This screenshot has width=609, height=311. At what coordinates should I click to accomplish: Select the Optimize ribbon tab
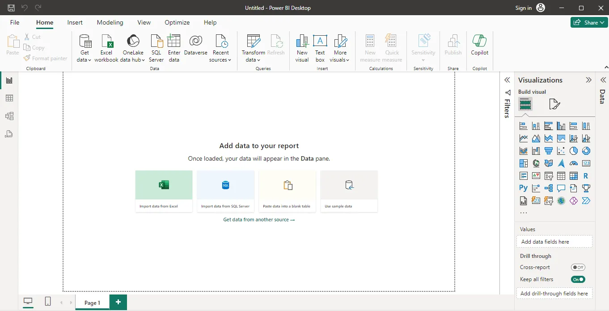pyautogui.click(x=177, y=22)
